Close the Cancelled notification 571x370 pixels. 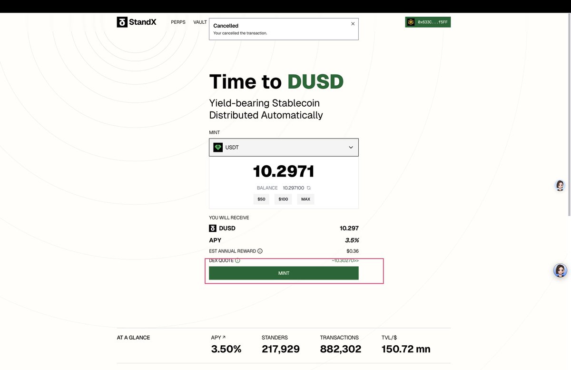point(353,24)
